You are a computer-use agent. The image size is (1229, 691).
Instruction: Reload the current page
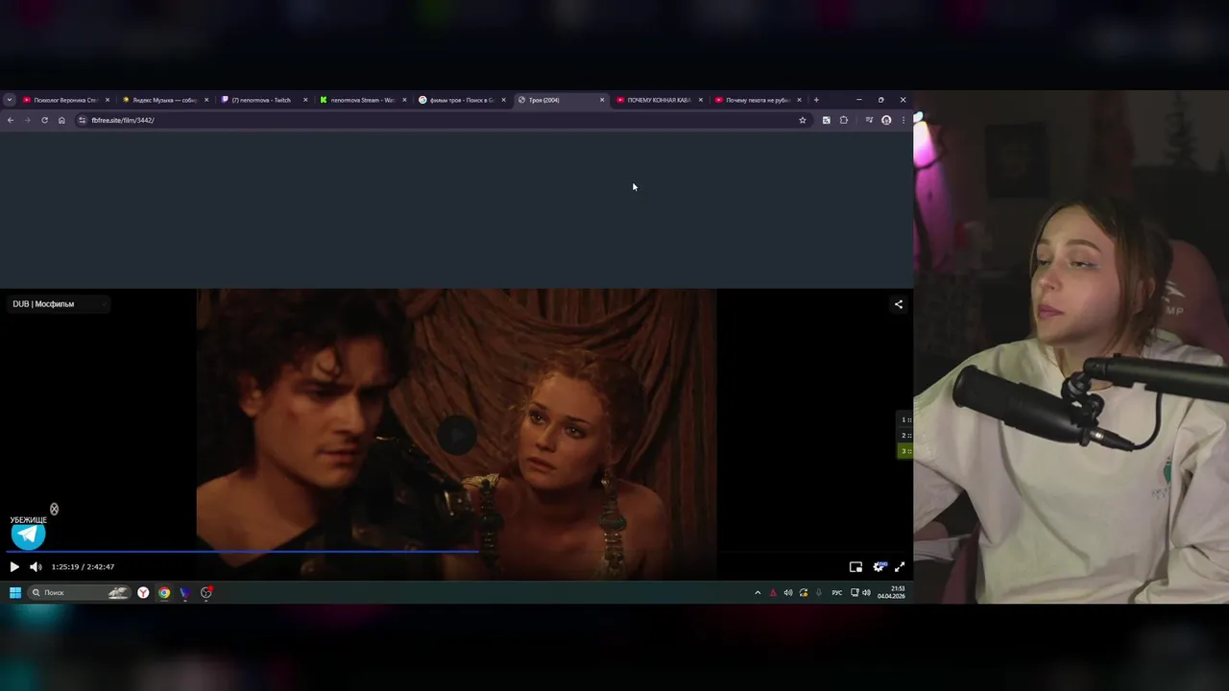[x=44, y=120]
